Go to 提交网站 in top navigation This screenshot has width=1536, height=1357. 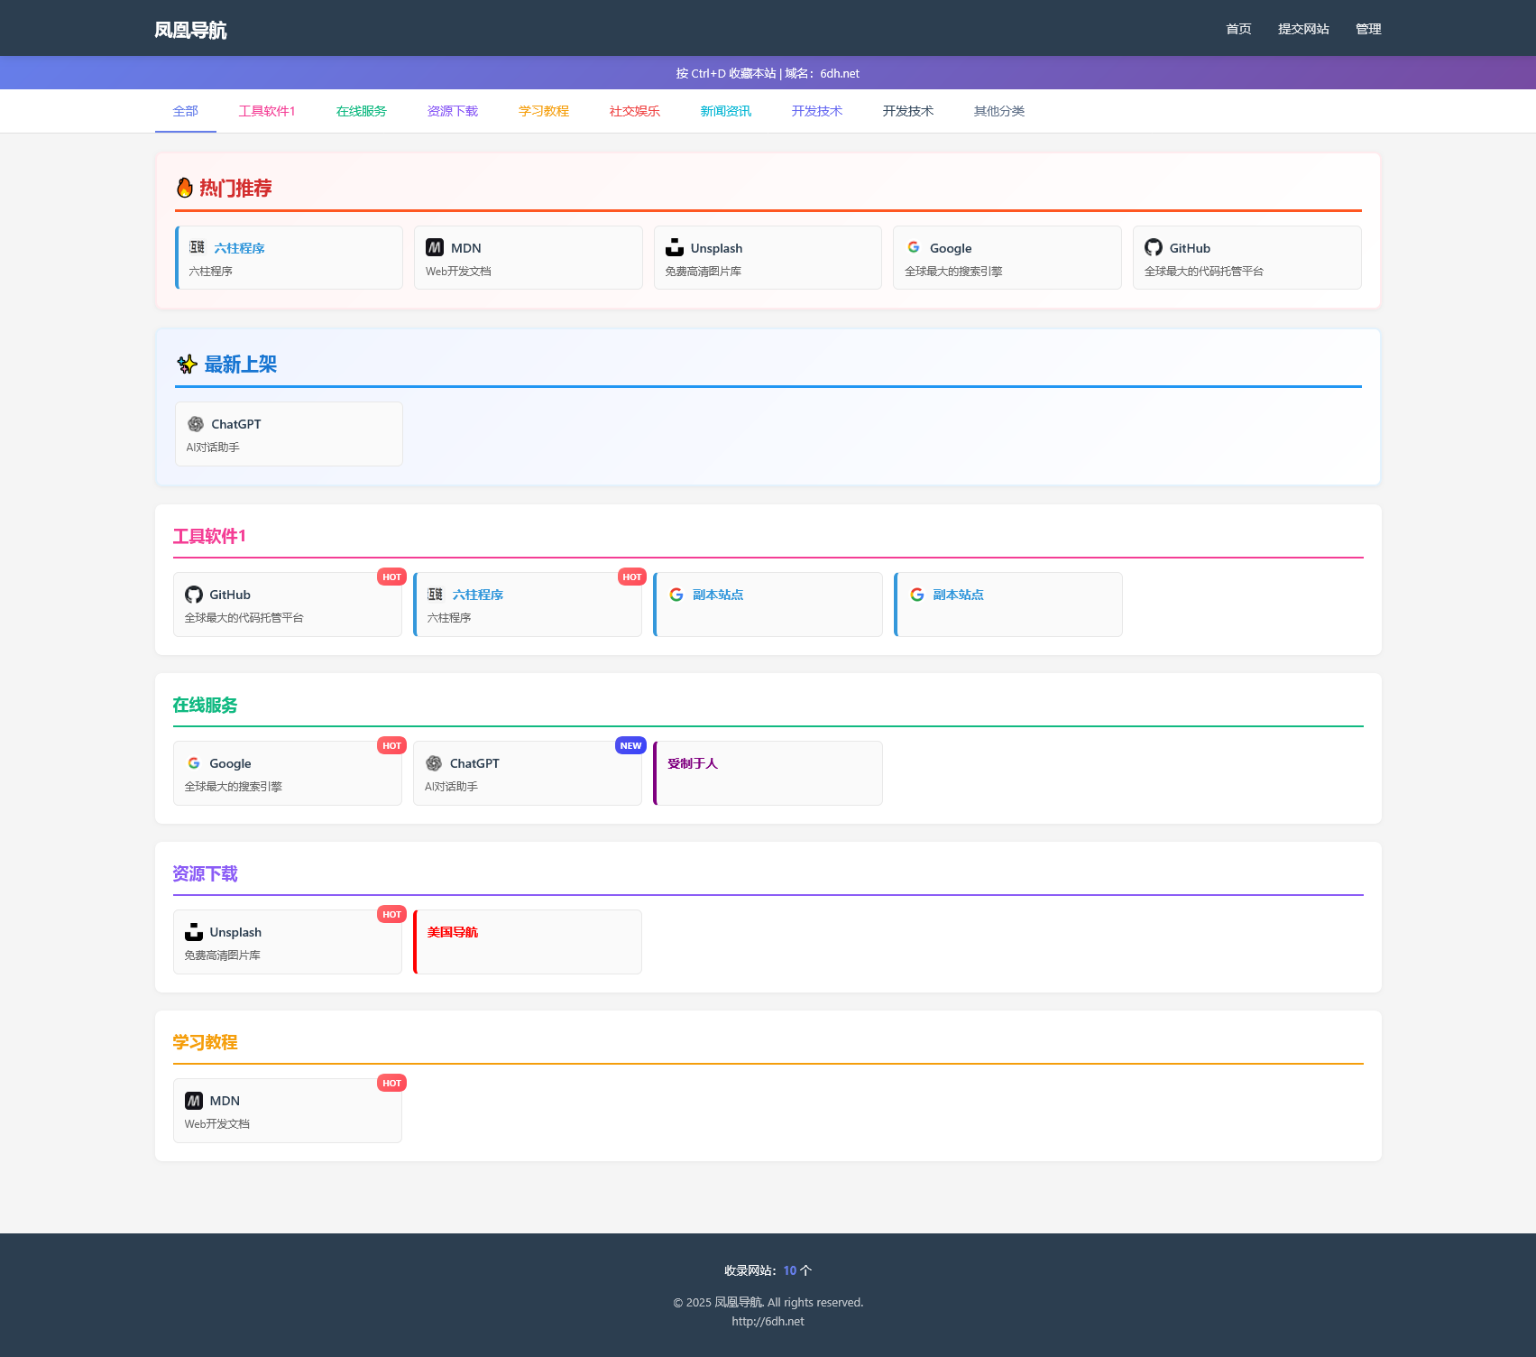pos(1302,29)
